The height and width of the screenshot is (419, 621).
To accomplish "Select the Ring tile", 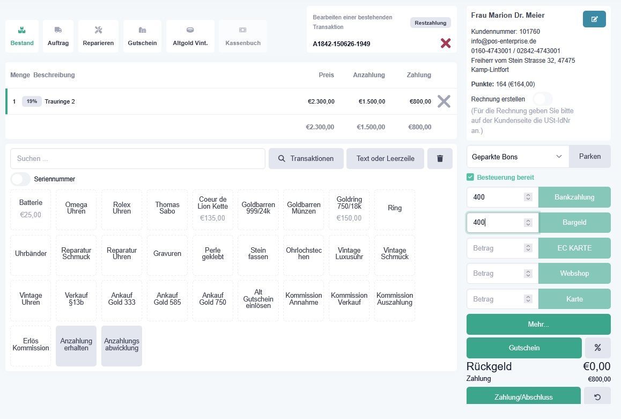I will [395, 209].
